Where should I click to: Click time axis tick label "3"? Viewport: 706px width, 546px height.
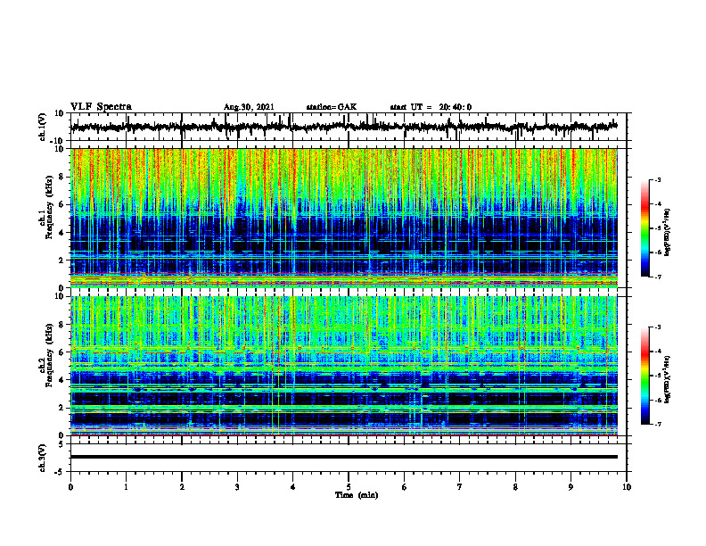click(237, 487)
